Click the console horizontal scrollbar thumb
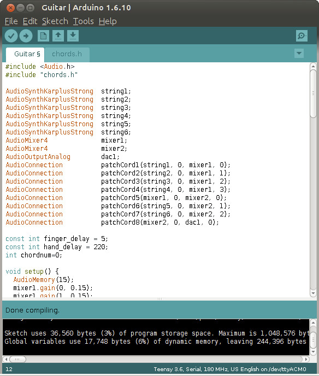The height and width of the screenshot is (376, 319). point(17,359)
